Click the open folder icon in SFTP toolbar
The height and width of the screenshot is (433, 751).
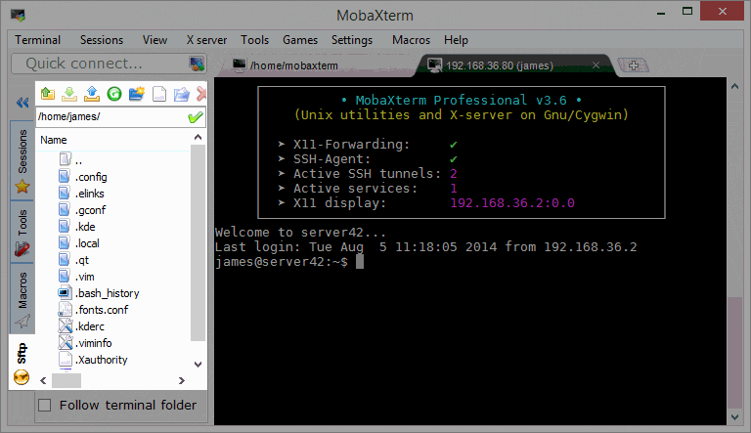181,95
